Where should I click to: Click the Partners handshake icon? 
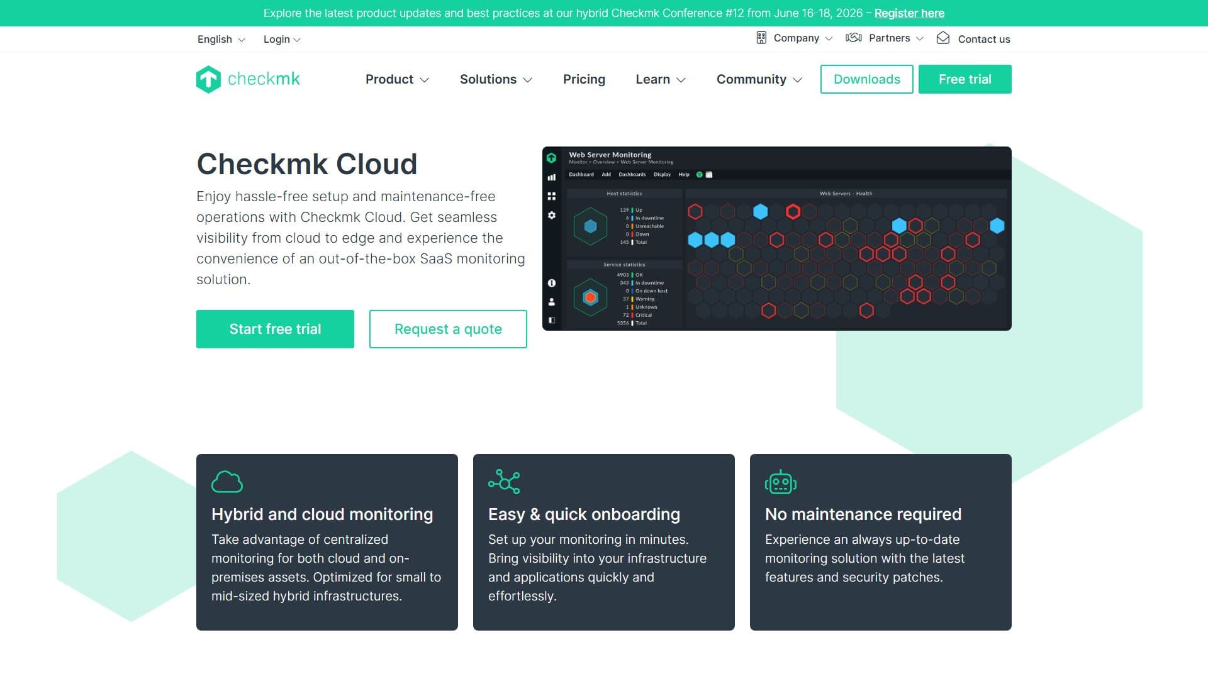(x=854, y=38)
